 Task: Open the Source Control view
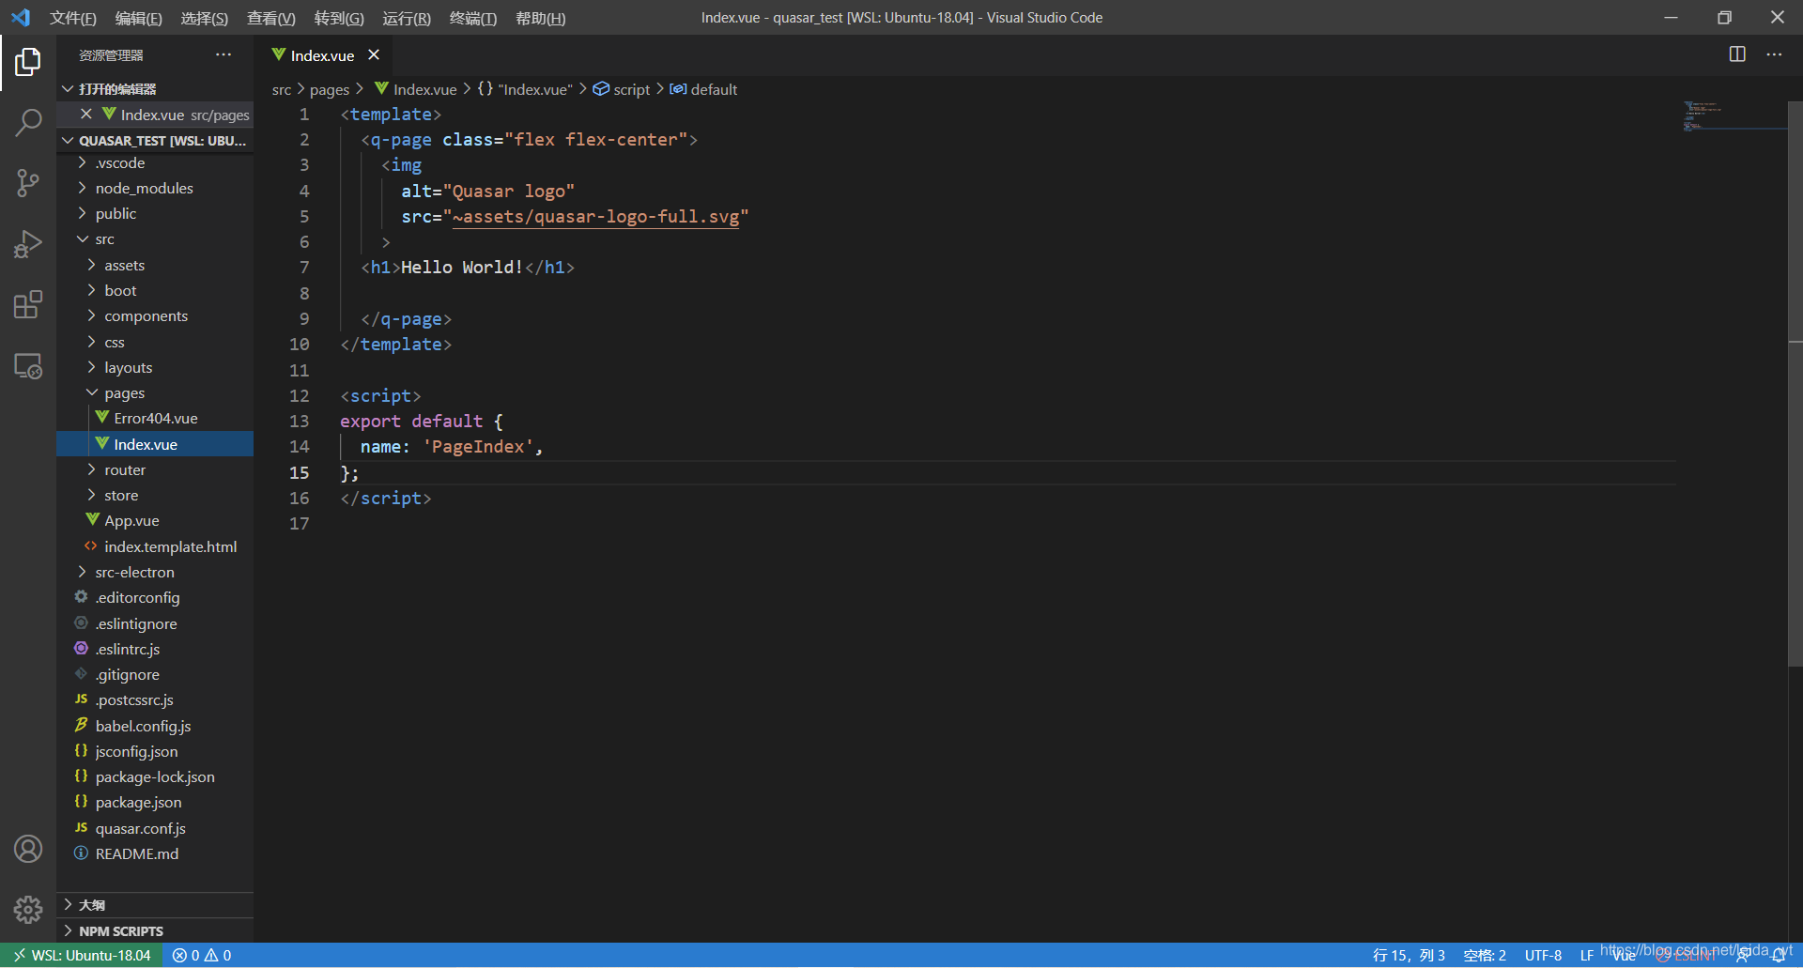[x=28, y=183]
